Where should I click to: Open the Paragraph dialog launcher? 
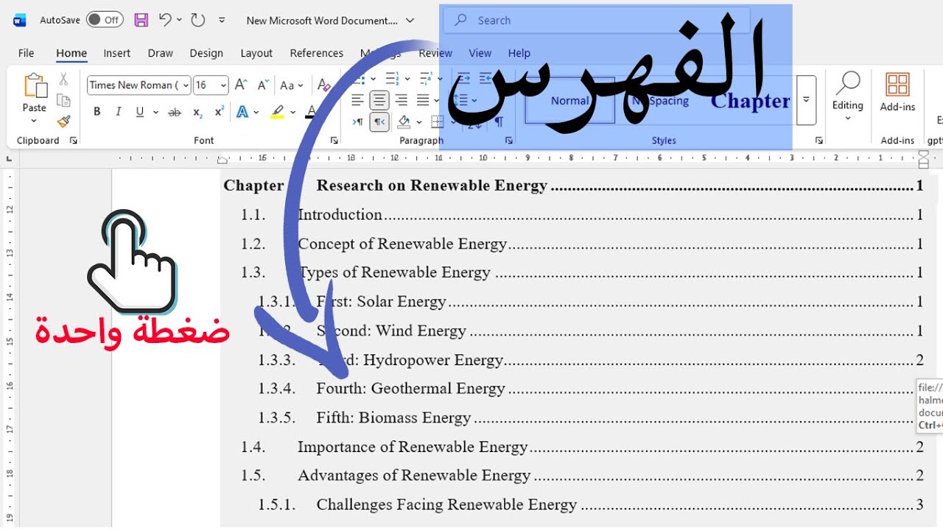point(508,141)
